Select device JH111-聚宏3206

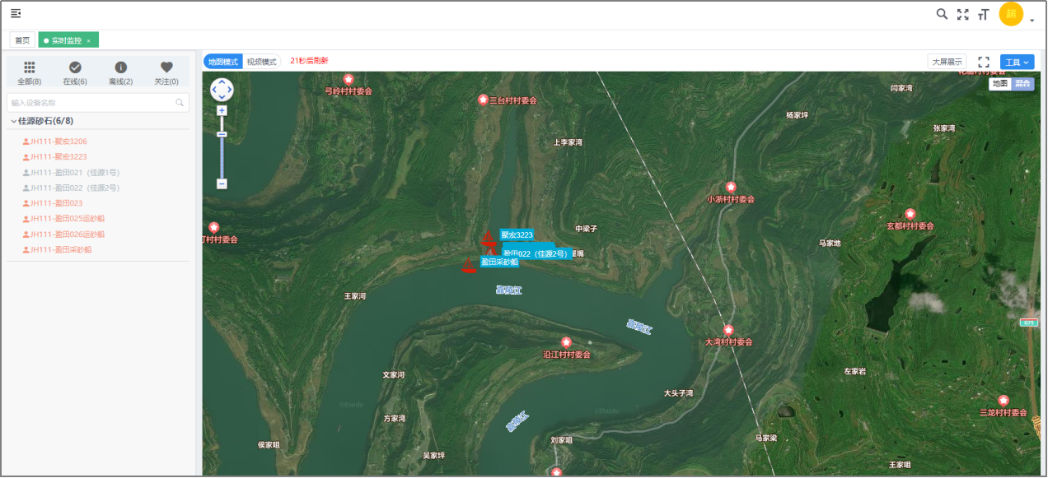(54, 142)
